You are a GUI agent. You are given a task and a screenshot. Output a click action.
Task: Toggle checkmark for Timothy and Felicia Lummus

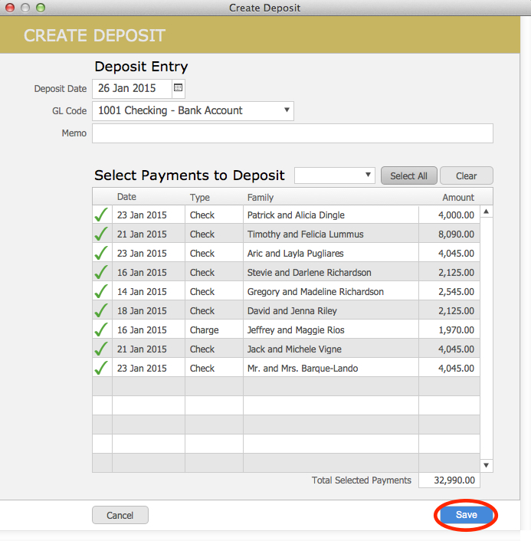101,234
